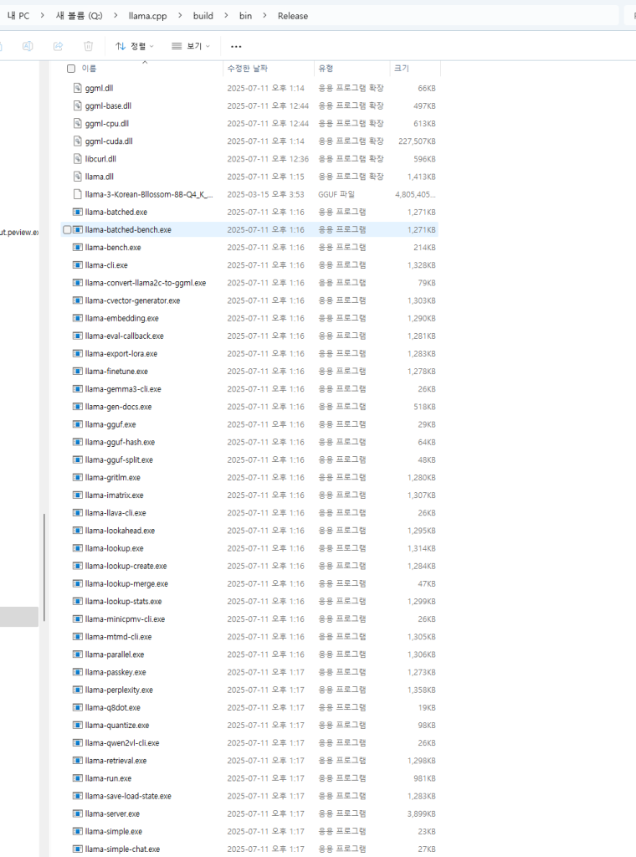The image size is (636, 857).
Task: Select llama-mtmd-cli.exe file name
Action: coord(118,637)
